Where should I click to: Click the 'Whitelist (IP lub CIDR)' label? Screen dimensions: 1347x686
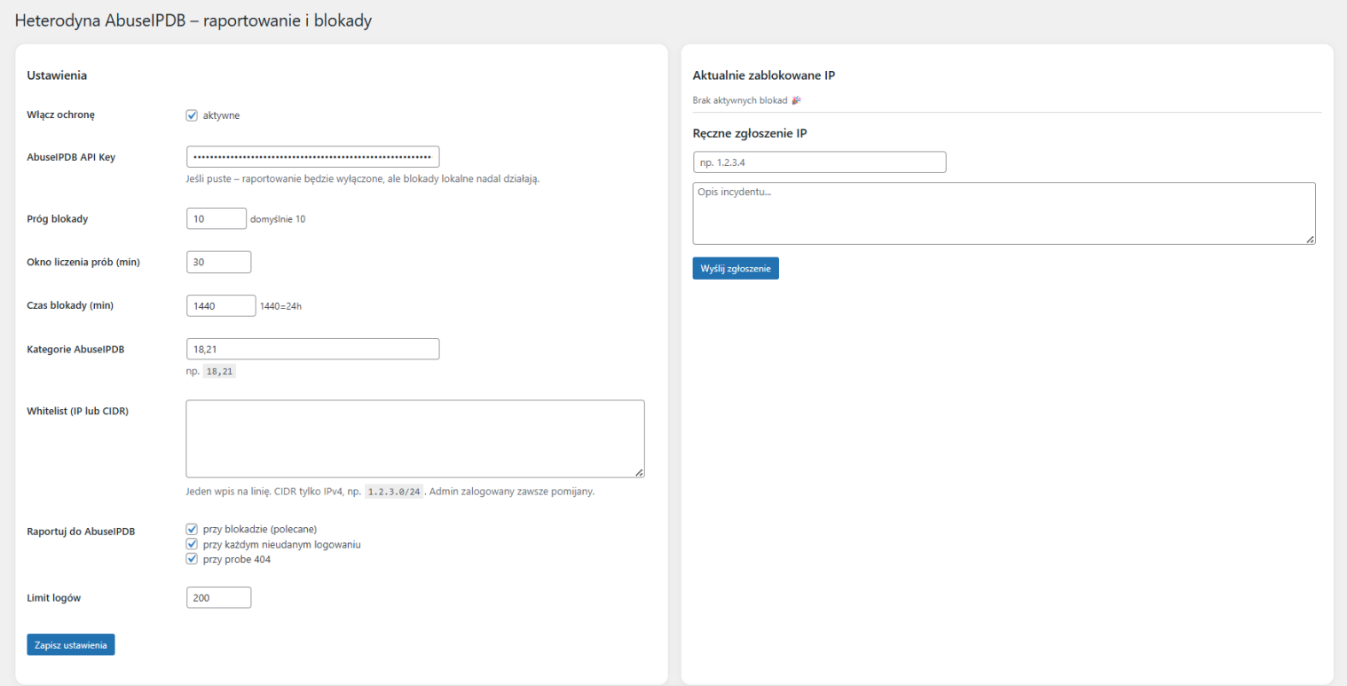tap(78, 411)
